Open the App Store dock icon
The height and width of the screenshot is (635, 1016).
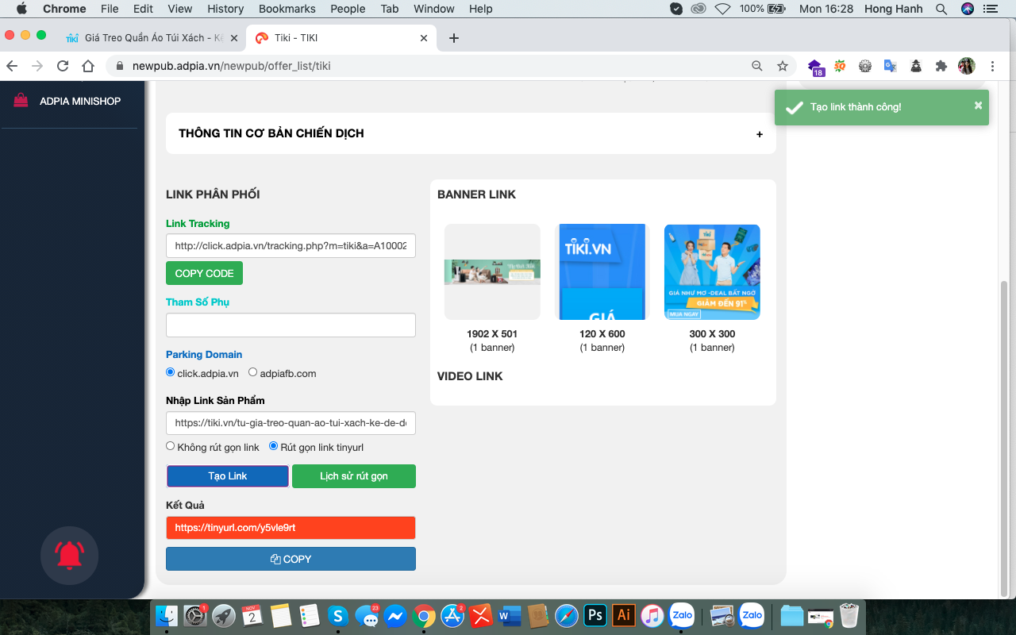tap(452, 615)
